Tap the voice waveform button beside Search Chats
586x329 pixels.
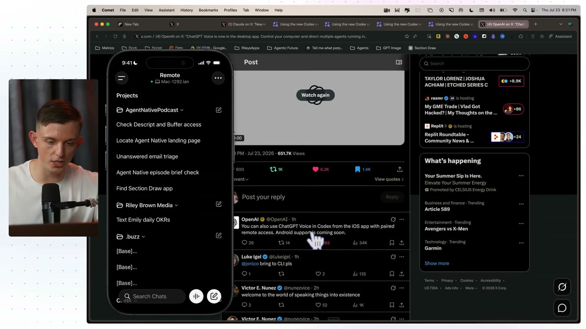pos(196,296)
